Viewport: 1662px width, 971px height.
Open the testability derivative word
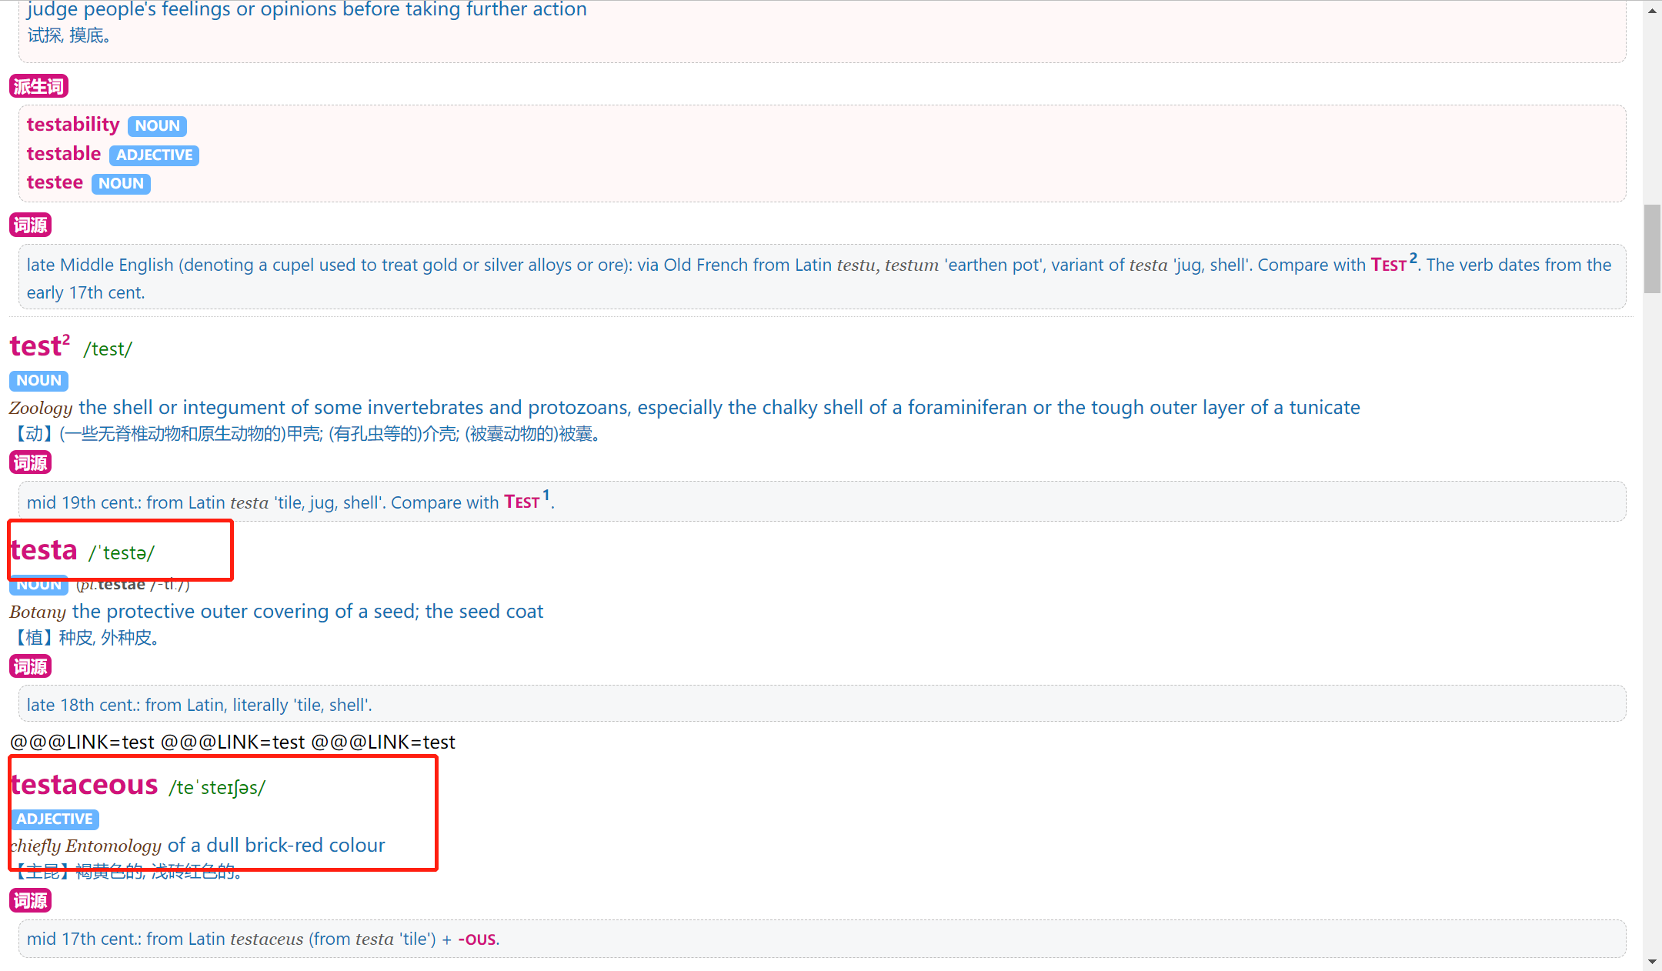(x=73, y=125)
